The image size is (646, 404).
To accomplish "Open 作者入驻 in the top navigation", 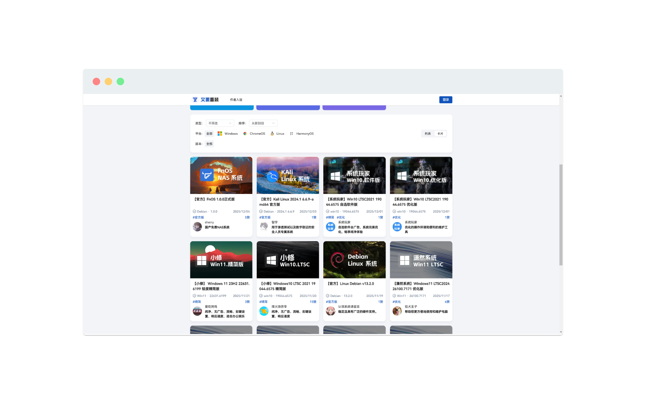I will 236,100.
